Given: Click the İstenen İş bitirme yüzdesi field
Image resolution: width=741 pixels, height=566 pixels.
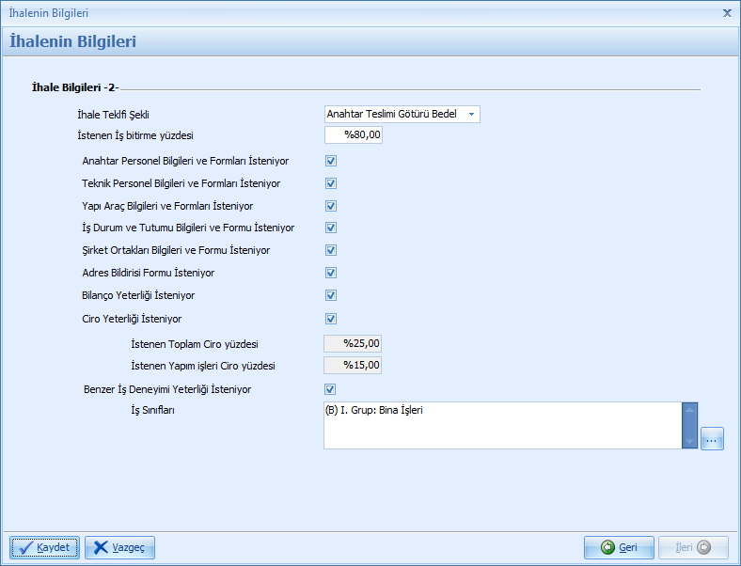Looking at the screenshot, I should pos(354,134).
